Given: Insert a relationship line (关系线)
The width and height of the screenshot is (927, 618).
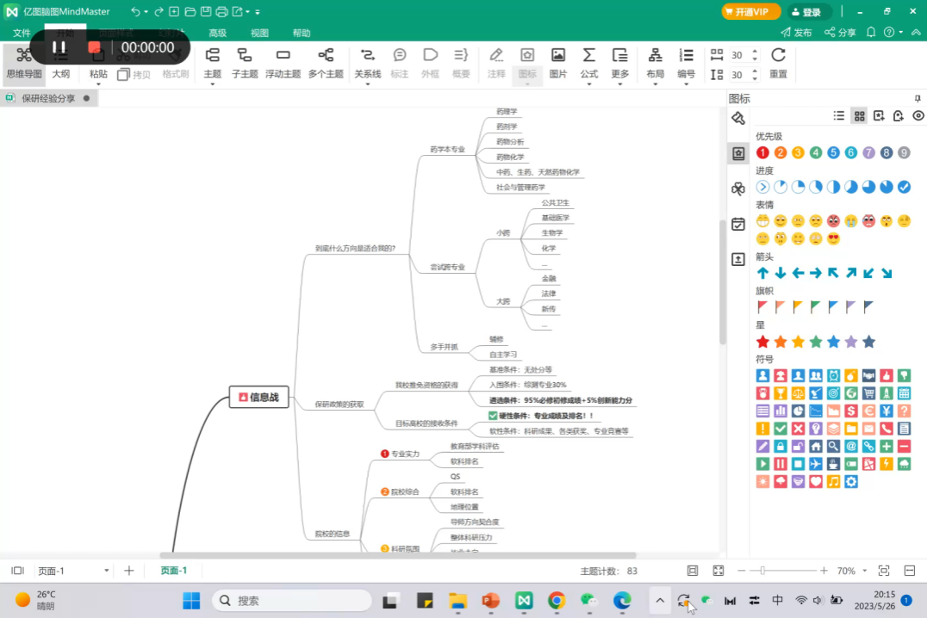Looking at the screenshot, I should pyautogui.click(x=367, y=62).
